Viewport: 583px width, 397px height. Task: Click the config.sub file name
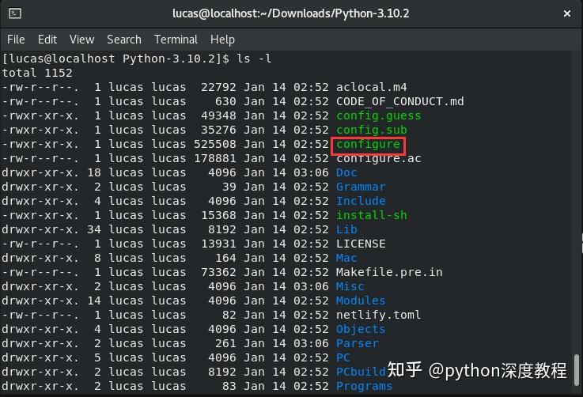(x=372, y=130)
